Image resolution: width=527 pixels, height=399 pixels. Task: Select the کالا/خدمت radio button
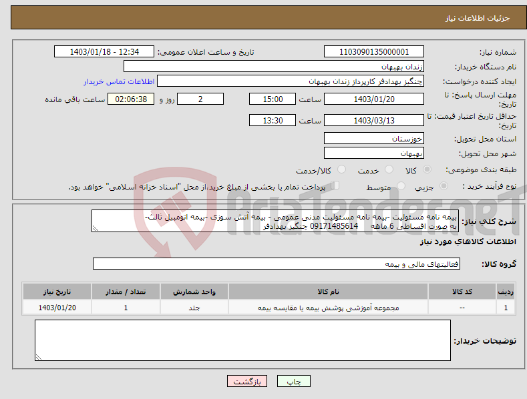[341, 169]
